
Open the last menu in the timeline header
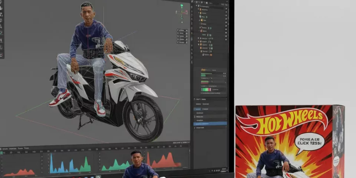pos(27,148)
